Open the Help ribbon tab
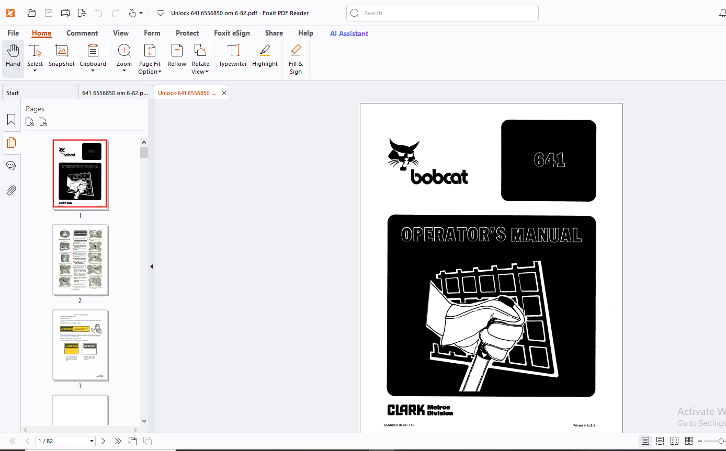726x451 pixels. pos(305,33)
